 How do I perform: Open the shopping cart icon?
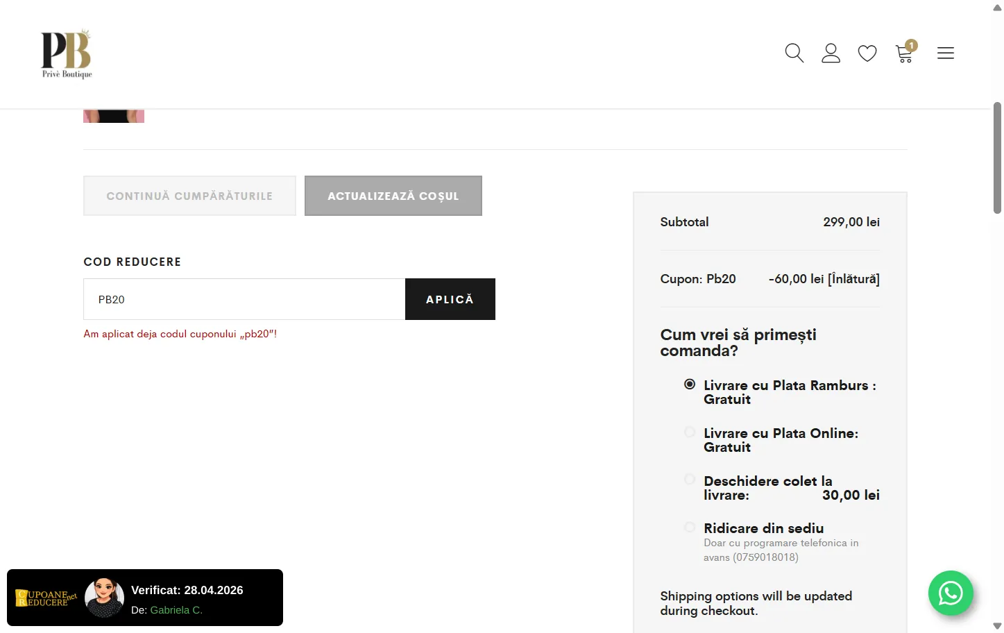coord(904,54)
